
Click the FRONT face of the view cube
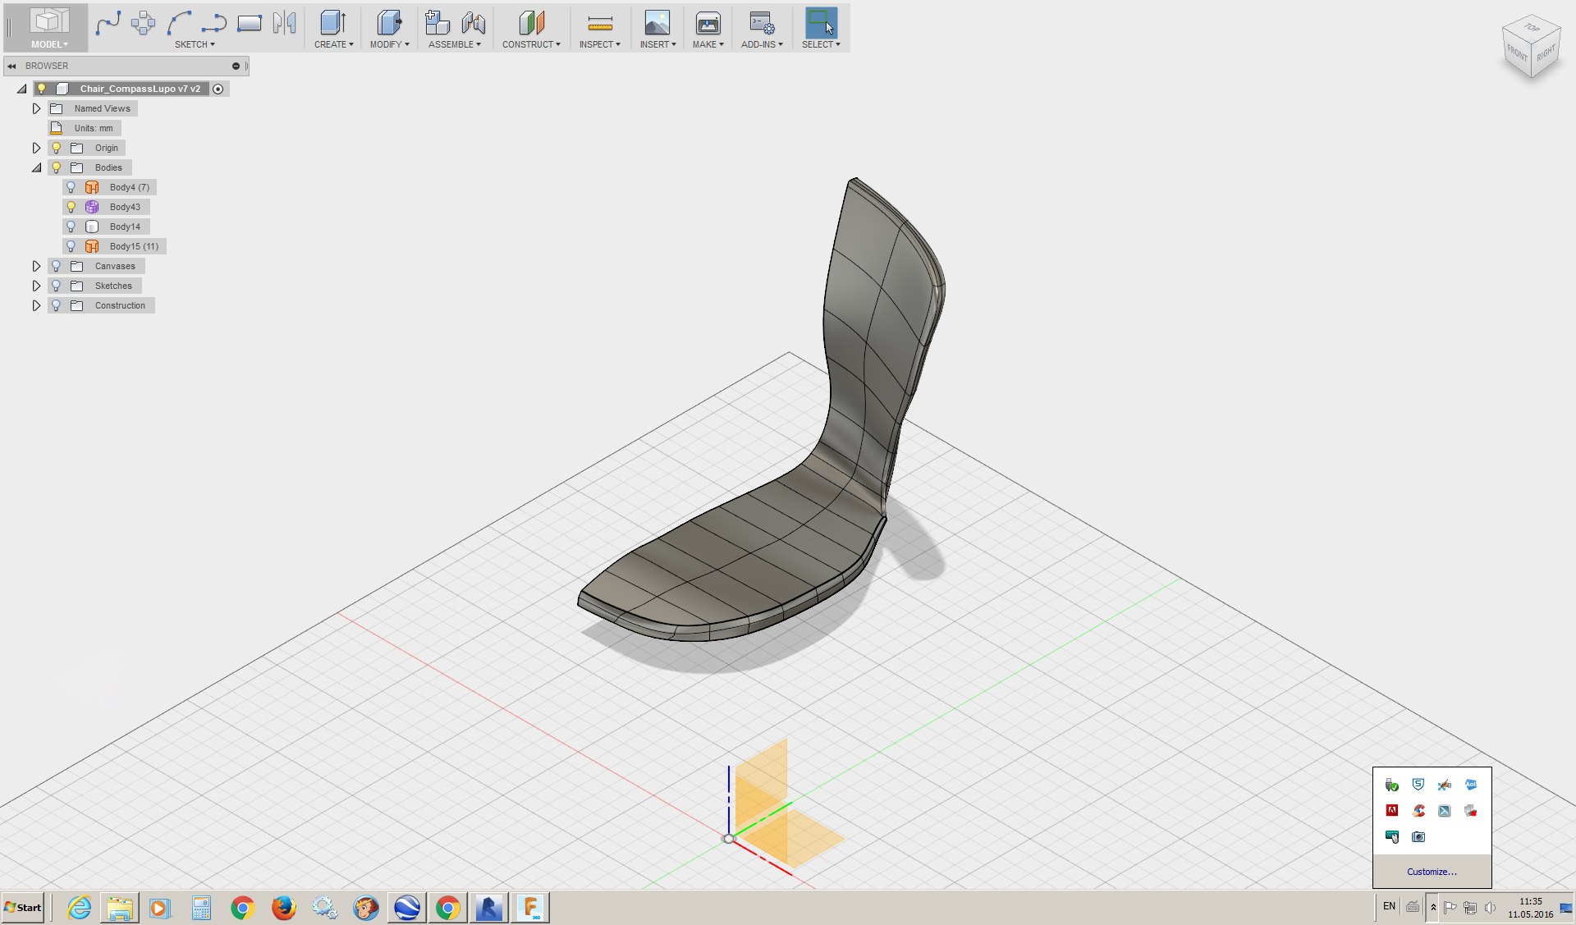(x=1517, y=54)
